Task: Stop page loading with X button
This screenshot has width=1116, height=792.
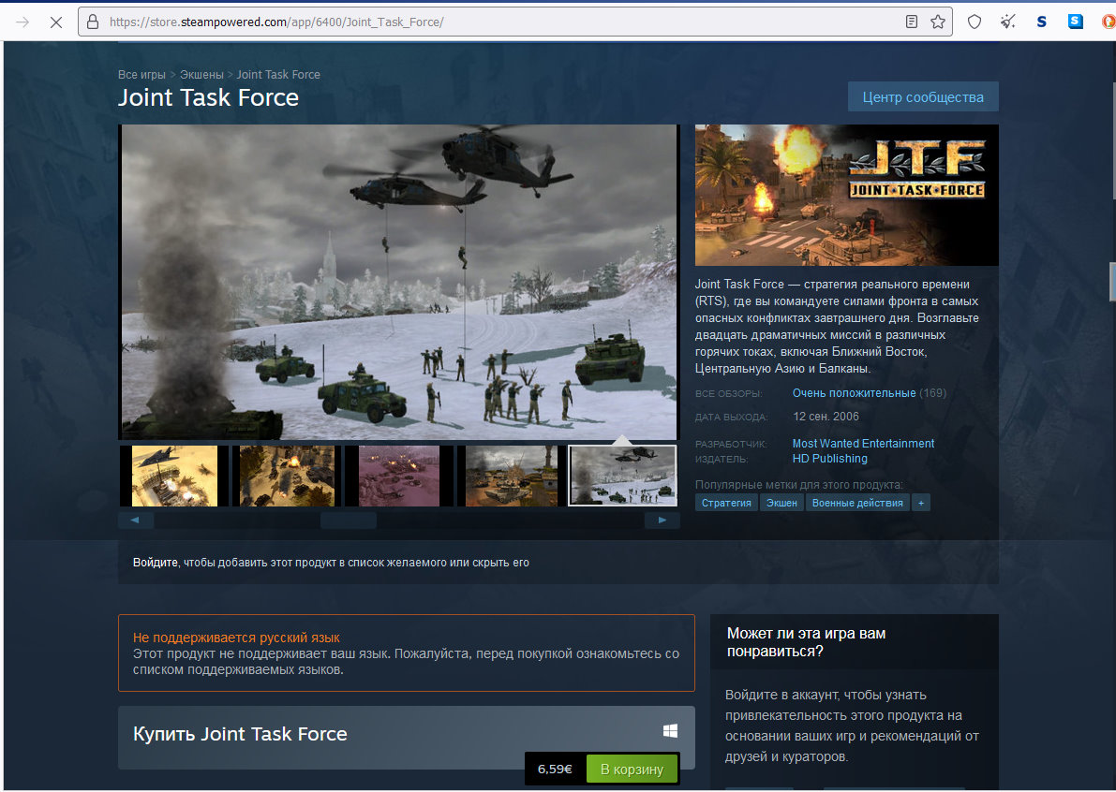Action: (x=56, y=22)
